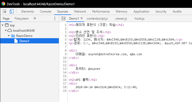
Task: Open the Elements panel tab
Action: 27,12
